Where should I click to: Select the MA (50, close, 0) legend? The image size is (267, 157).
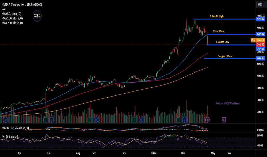click(x=11, y=14)
